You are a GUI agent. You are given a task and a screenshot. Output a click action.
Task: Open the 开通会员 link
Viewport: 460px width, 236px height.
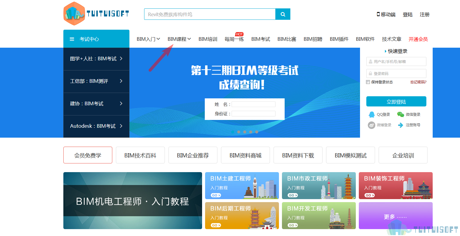pos(418,39)
